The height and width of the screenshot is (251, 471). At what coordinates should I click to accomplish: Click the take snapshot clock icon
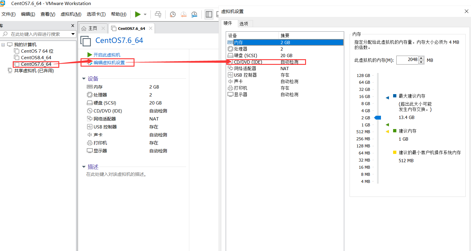click(x=172, y=14)
